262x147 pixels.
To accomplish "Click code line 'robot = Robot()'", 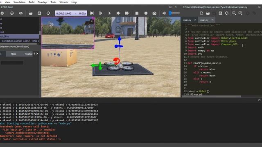I will (x=199, y=91).
